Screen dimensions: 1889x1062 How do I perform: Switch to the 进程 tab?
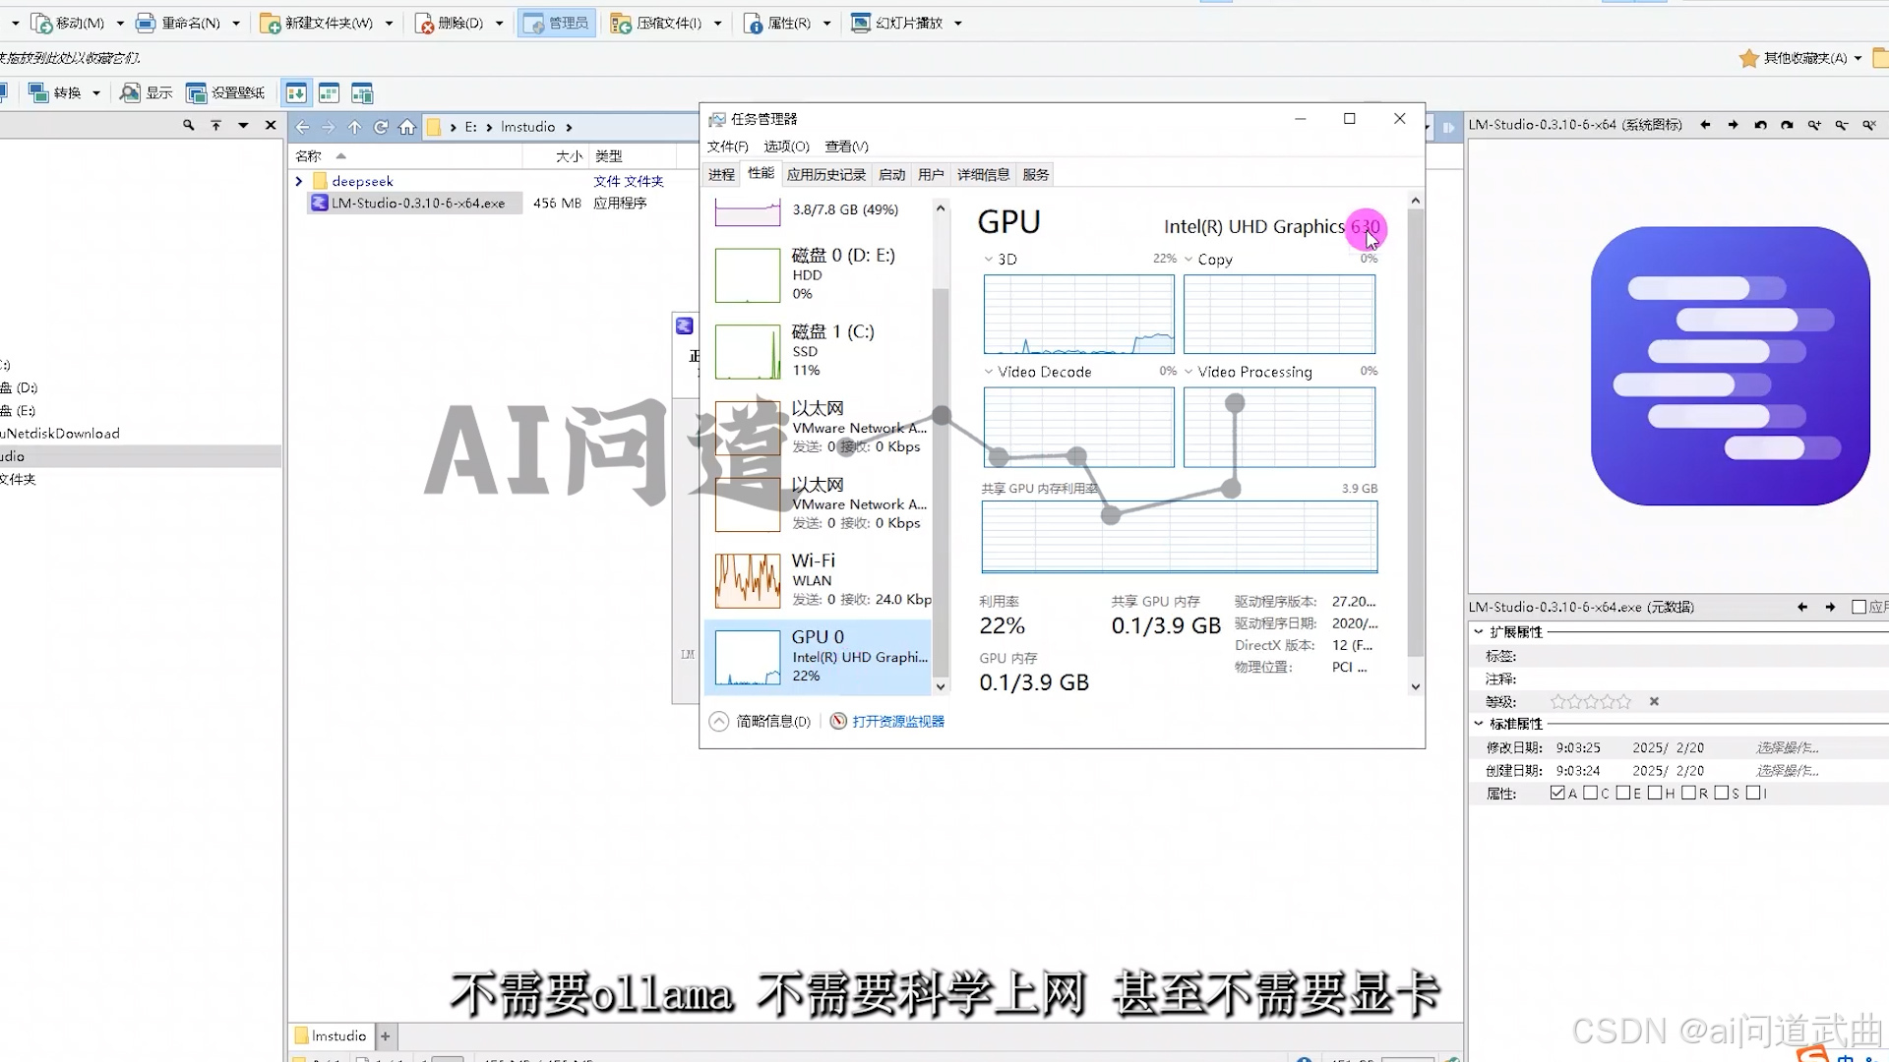click(721, 174)
